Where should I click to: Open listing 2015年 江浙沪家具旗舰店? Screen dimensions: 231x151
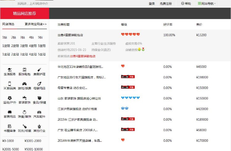(78, 119)
